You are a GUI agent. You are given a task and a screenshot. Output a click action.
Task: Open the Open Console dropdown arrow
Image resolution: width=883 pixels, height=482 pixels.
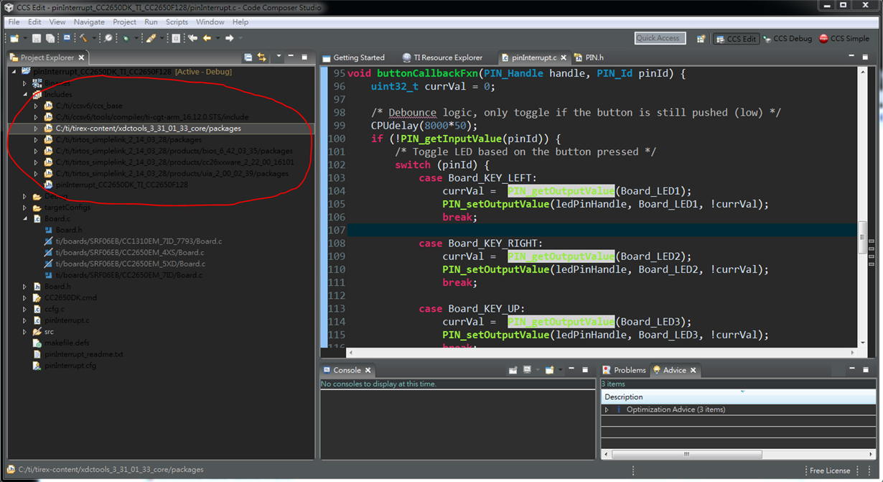pos(560,369)
